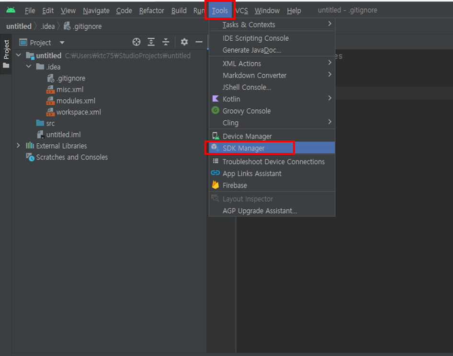453x356 pixels.
Task: Open the Project panel options gear icon
Action: (184, 42)
